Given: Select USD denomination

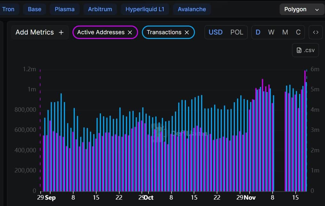Looking at the screenshot, I should 216,32.
